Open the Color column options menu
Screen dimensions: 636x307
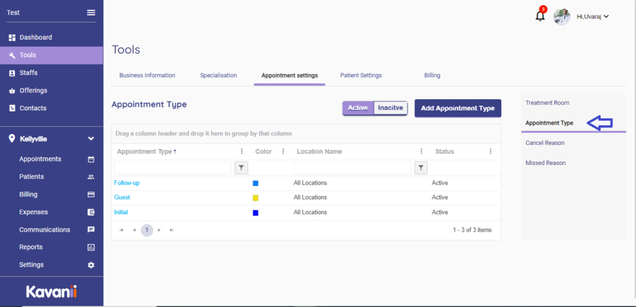pos(283,151)
